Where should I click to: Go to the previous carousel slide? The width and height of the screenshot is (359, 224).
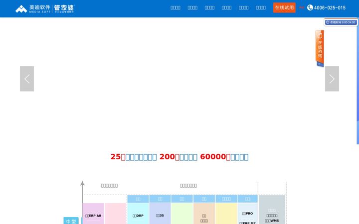click(x=27, y=79)
